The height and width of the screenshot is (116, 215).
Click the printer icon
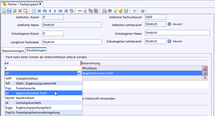(104, 11)
